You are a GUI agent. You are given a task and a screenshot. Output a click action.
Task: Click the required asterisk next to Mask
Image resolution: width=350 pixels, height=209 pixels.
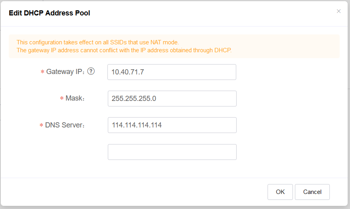(62, 98)
